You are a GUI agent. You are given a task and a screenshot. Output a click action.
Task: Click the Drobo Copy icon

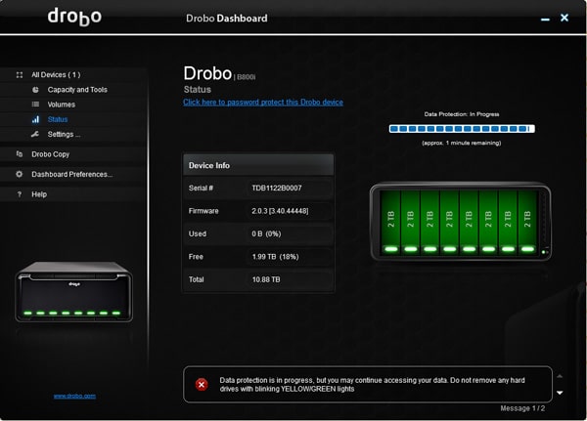coord(20,154)
